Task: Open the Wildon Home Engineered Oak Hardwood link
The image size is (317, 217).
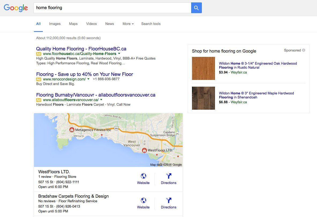Action: 258,65
